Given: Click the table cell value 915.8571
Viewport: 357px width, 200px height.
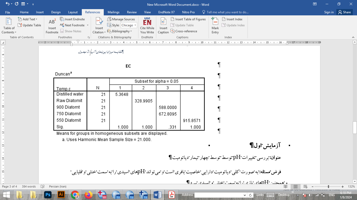Looking at the screenshot, I should (x=192, y=121).
